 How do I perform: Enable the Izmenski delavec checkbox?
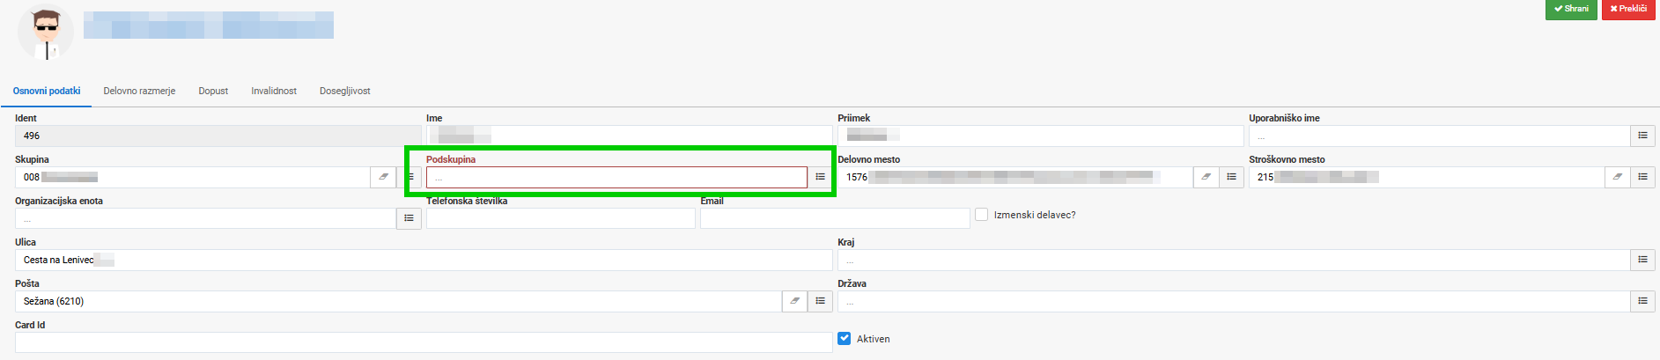[x=982, y=215]
